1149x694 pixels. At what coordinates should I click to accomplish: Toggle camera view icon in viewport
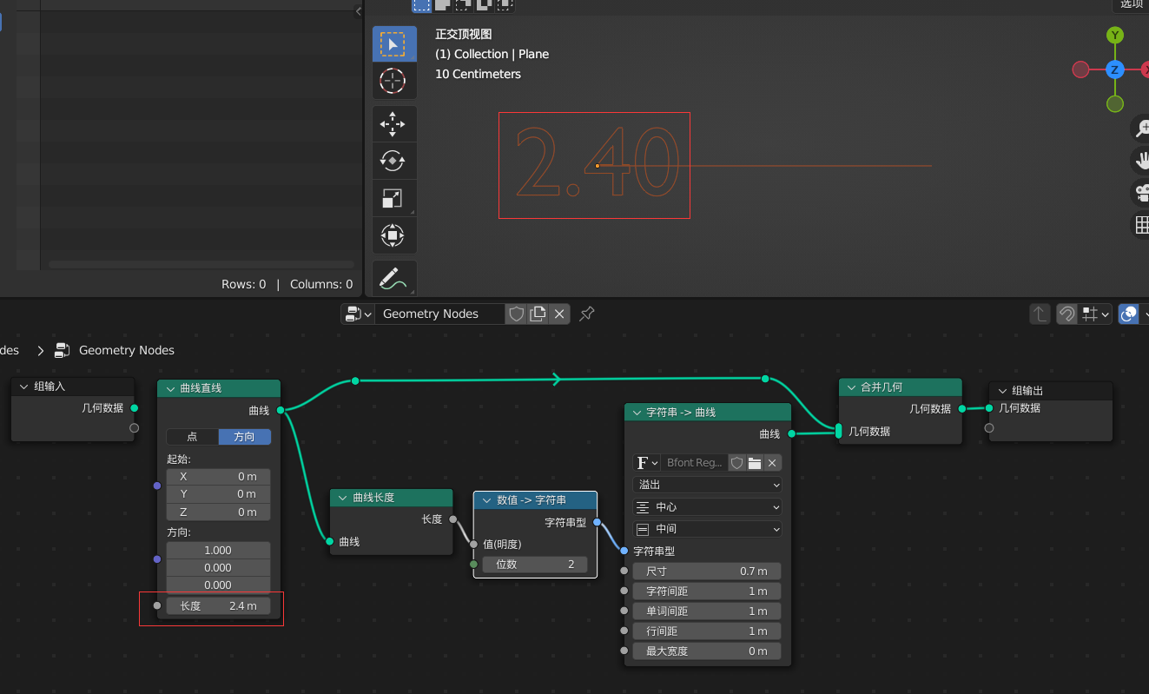click(x=1142, y=193)
